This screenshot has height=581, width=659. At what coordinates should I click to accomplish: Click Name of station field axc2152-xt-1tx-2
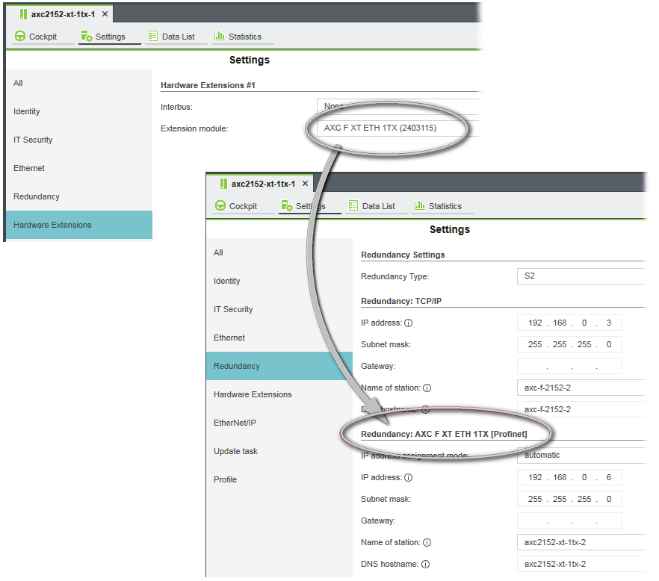tap(581, 542)
